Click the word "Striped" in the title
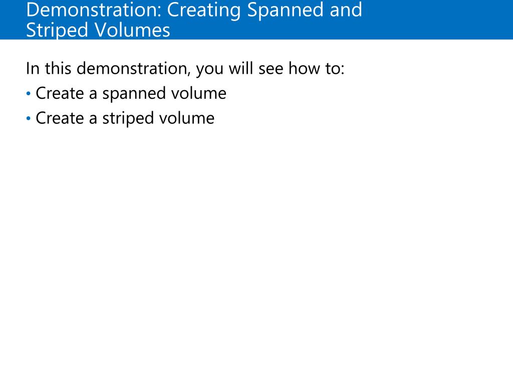Viewport: 513px width, 385px height. click(57, 31)
